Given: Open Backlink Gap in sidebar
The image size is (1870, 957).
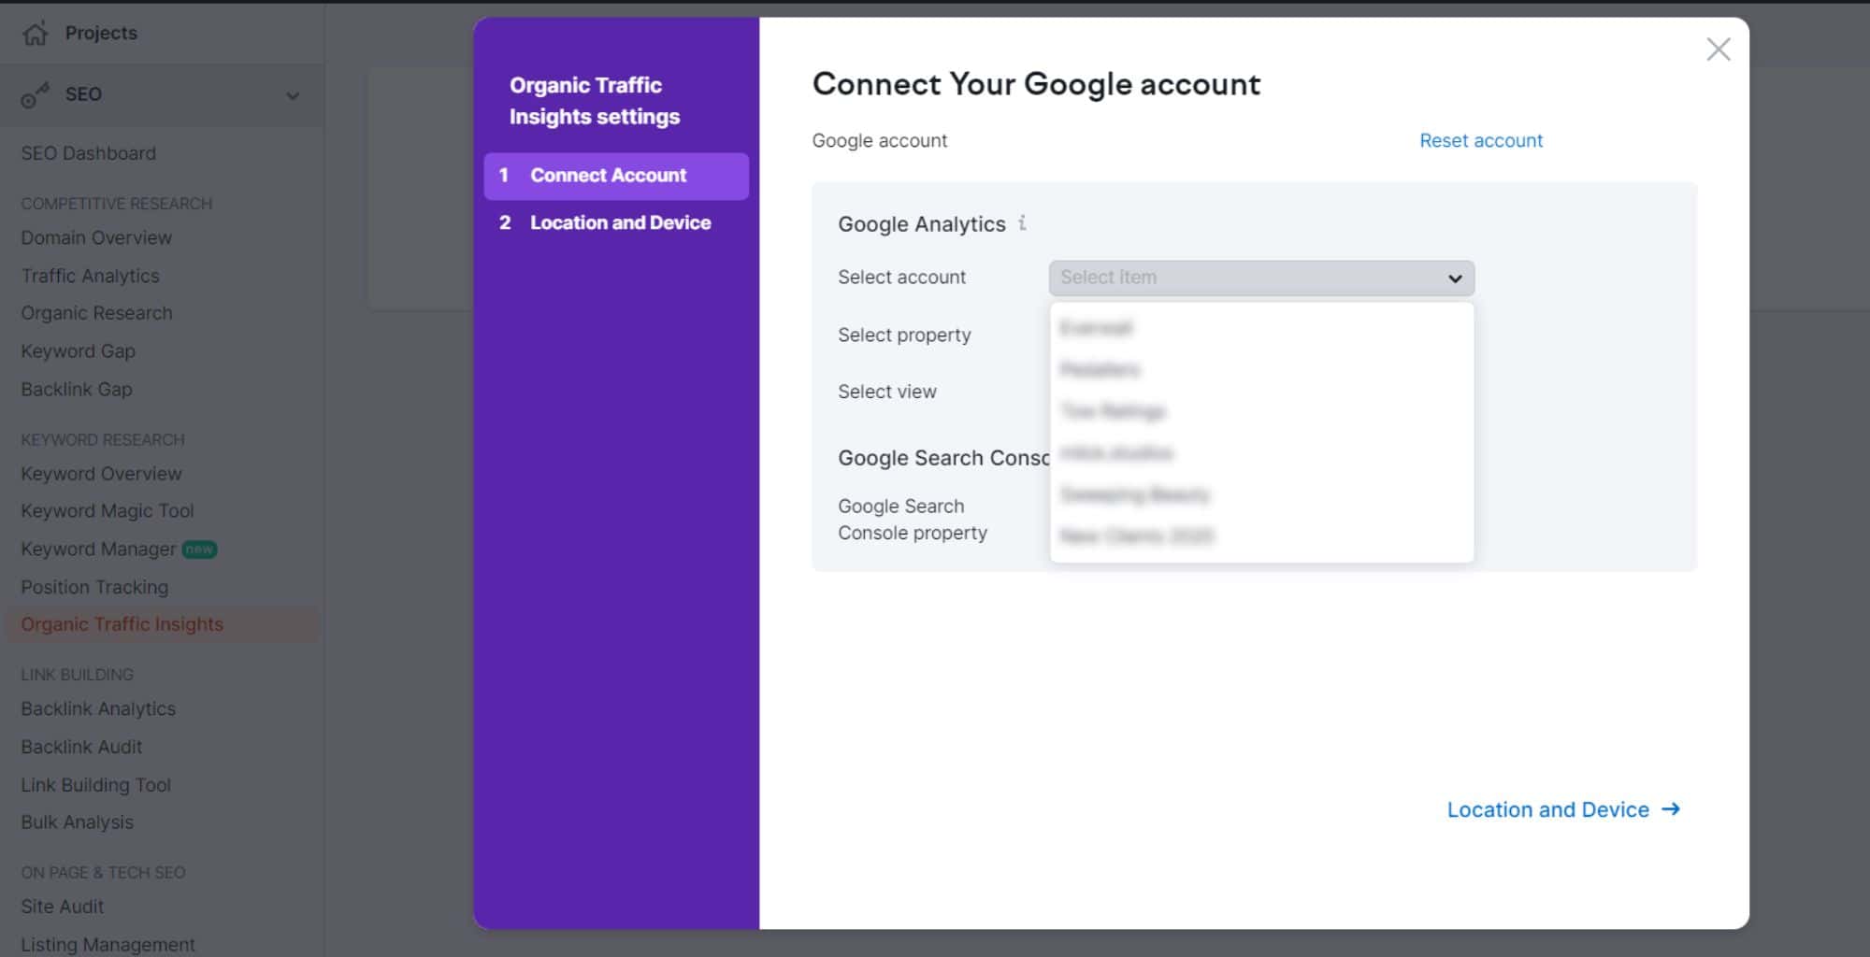Looking at the screenshot, I should pos(77,389).
